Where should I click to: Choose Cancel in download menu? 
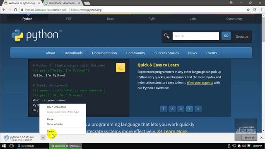tap(51, 131)
